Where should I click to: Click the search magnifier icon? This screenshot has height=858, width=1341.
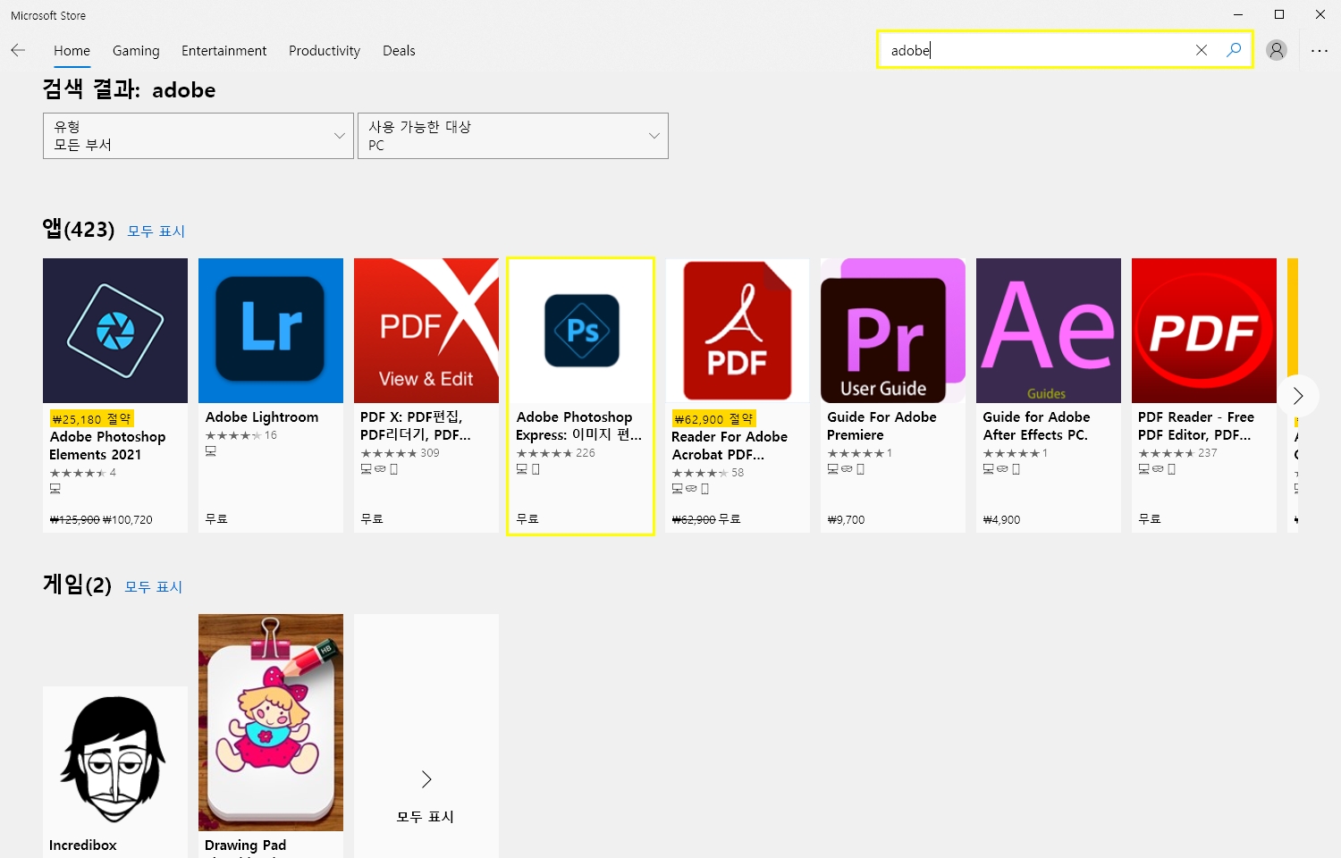pyautogui.click(x=1234, y=50)
